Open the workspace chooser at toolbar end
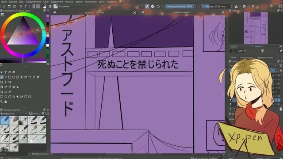This screenshot has height=159, width=283. pos(280,6)
